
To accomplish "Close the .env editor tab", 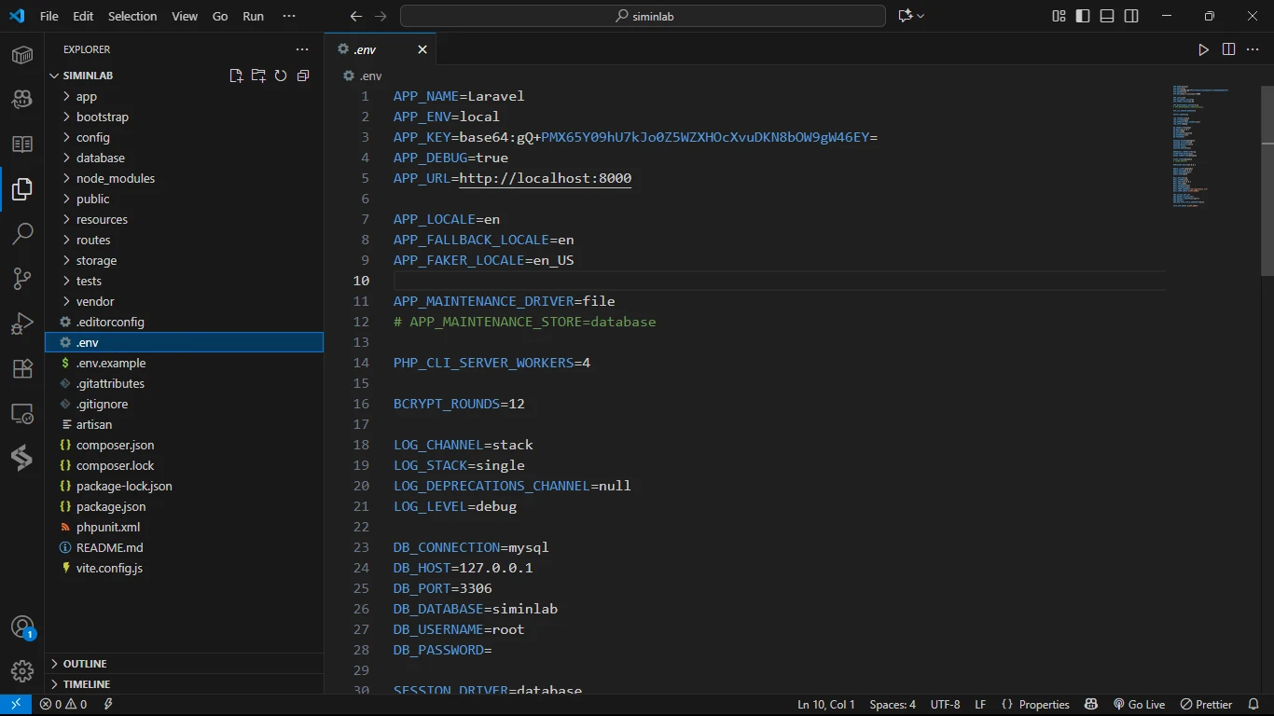I will click(422, 49).
